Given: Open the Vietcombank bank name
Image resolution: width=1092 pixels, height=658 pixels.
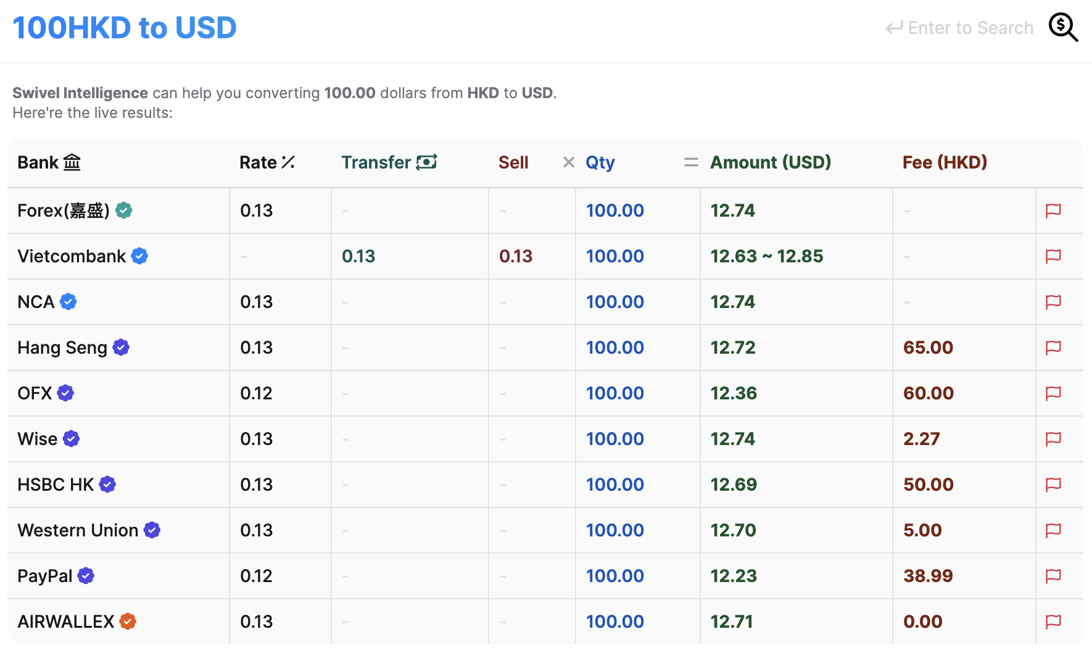Looking at the screenshot, I should coord(72,256).
